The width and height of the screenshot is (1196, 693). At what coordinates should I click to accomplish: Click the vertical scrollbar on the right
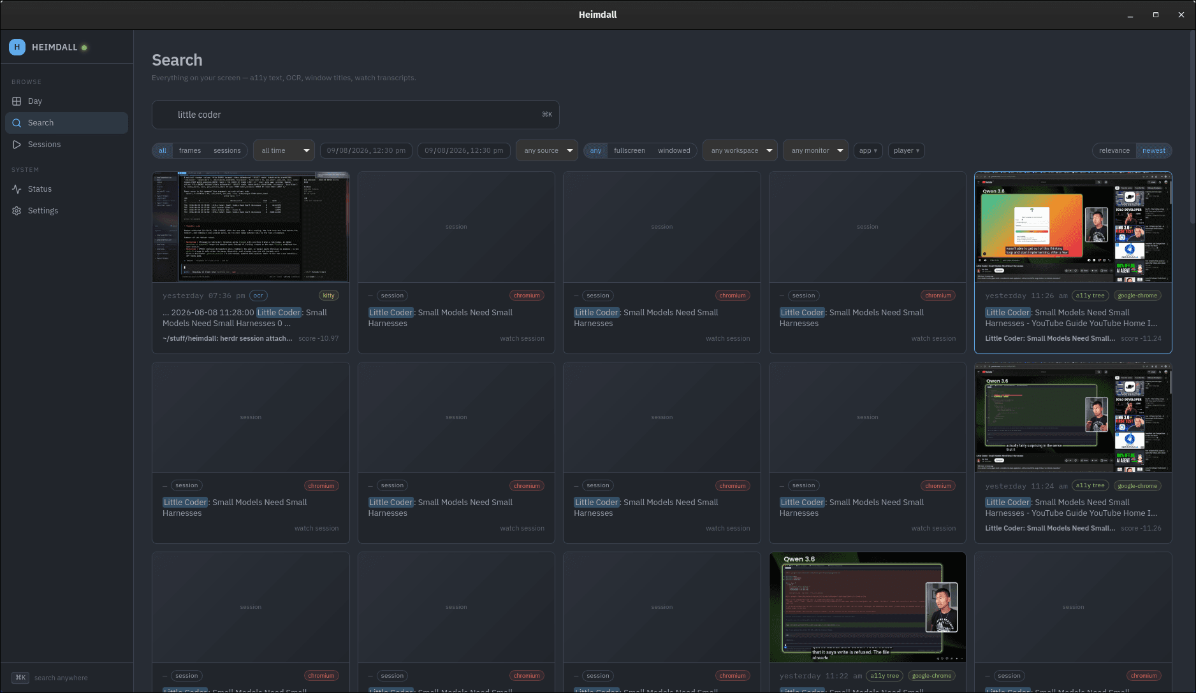(1192, 127)
